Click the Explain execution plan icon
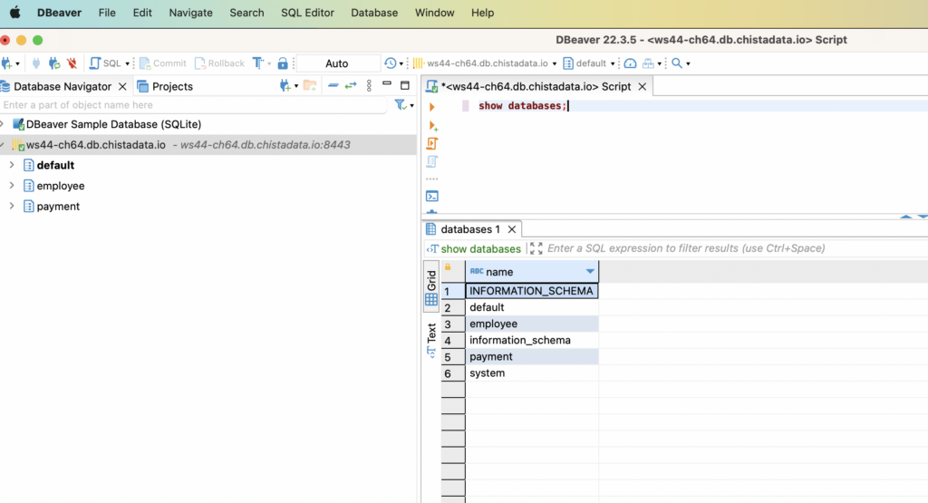The image size is (928, 503). click(432, 161)
